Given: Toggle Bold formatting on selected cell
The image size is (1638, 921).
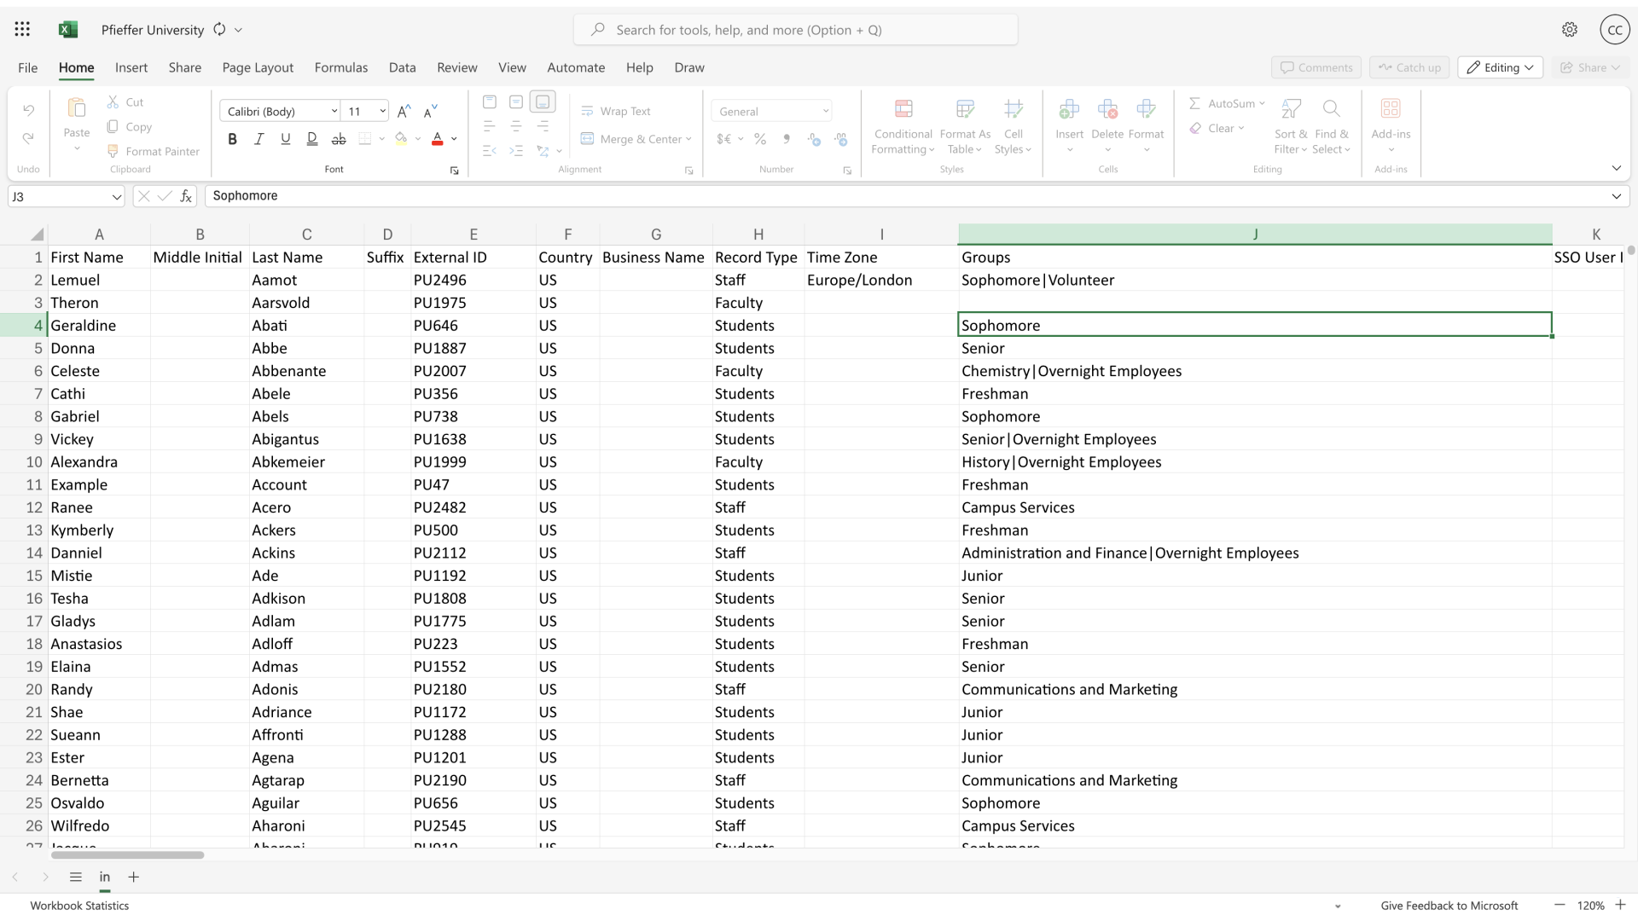Looking at the screenshot, I should pos(232,138).
